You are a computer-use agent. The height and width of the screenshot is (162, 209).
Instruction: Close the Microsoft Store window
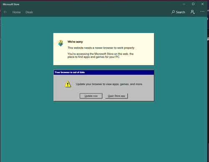(x=202, y=4)
